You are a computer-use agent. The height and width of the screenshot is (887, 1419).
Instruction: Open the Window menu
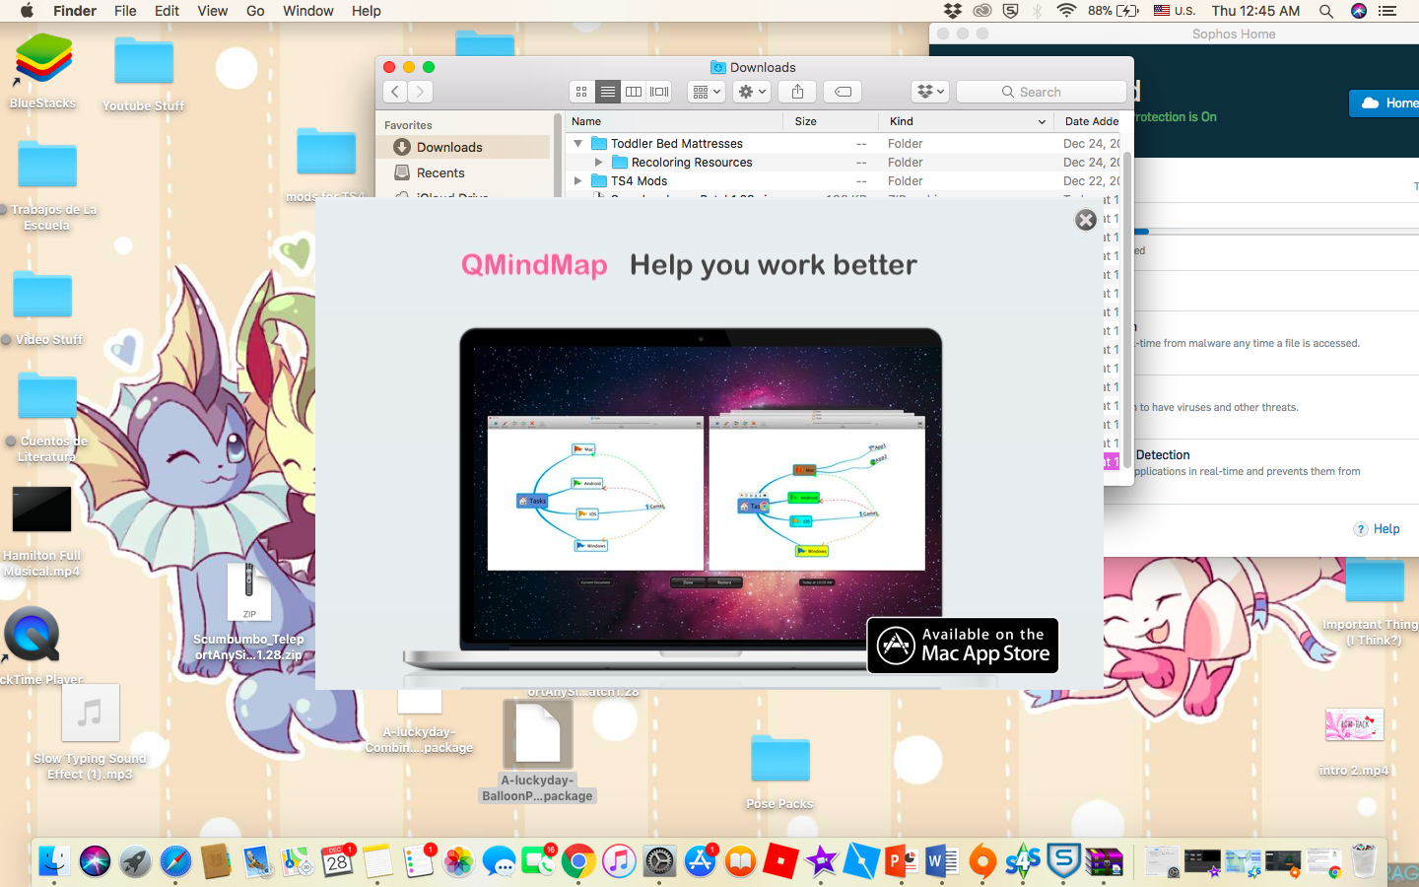pos(308,11)
